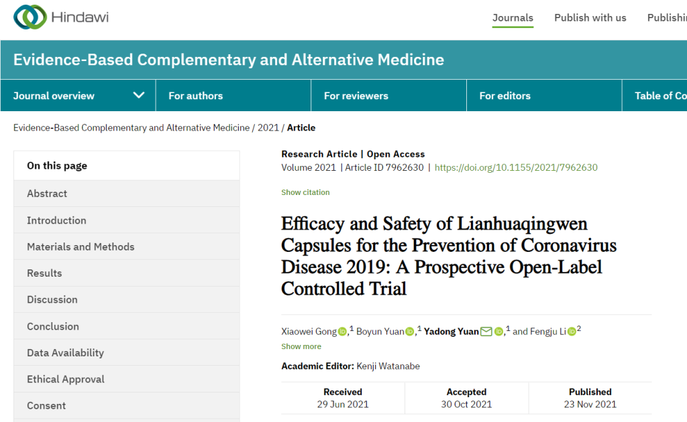Image resolution: width=687 pixels, height=422 pixels.
Task: Jump to Materials and Methods section
Action: pos(81,247)
